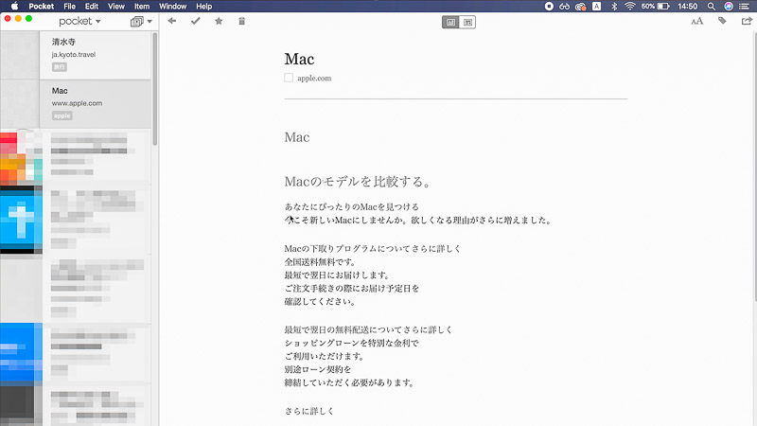
Task: Click the Macの下取りプログラム line
Action: (x=372, y=249)
